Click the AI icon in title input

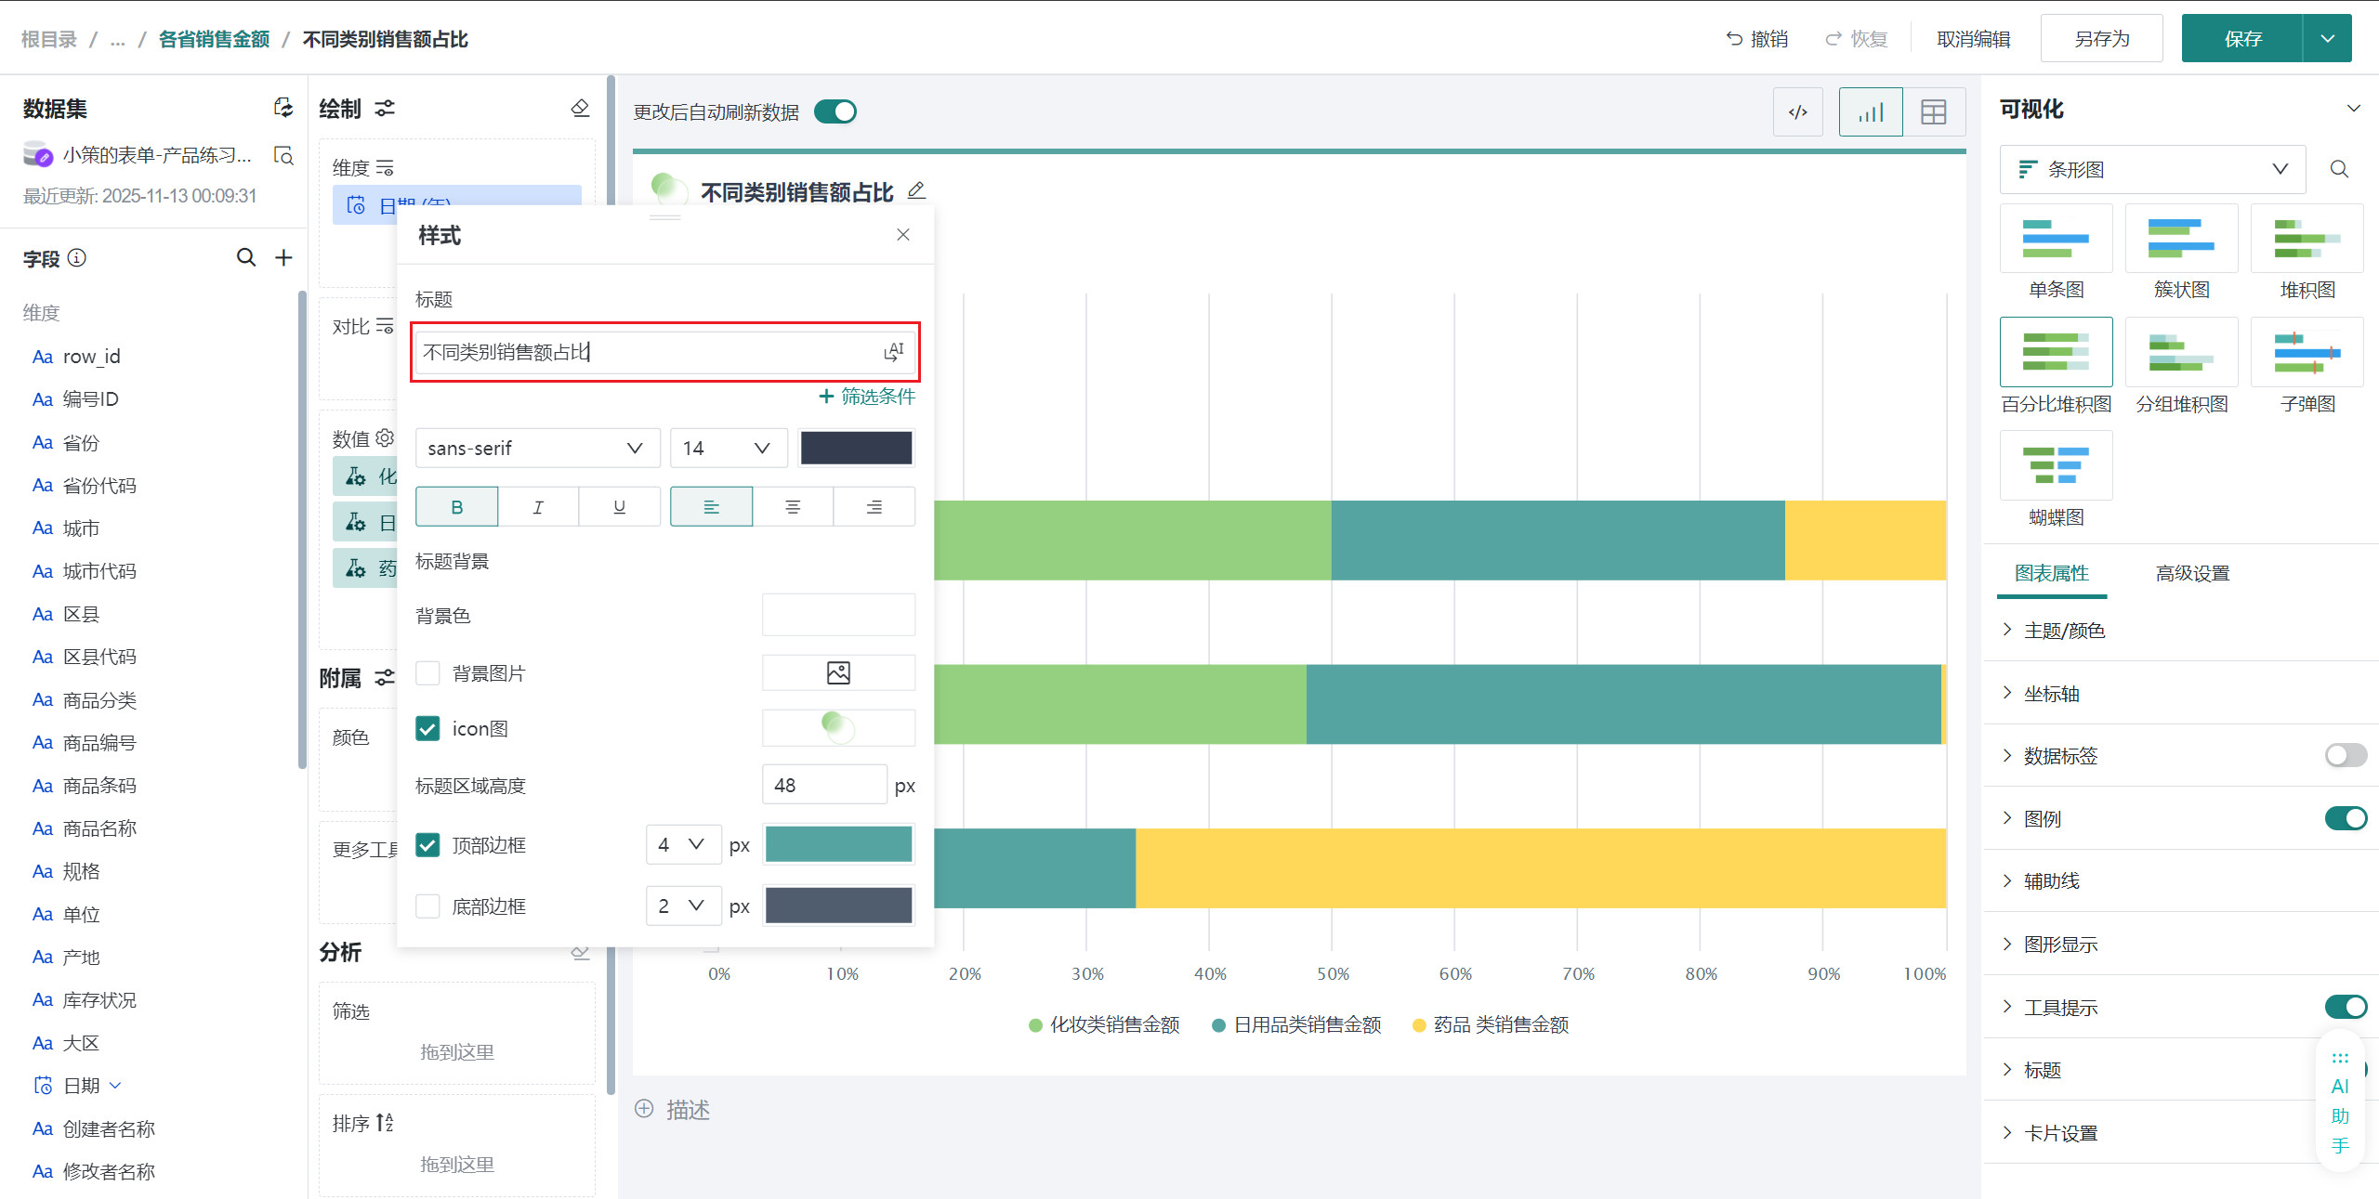893,352
